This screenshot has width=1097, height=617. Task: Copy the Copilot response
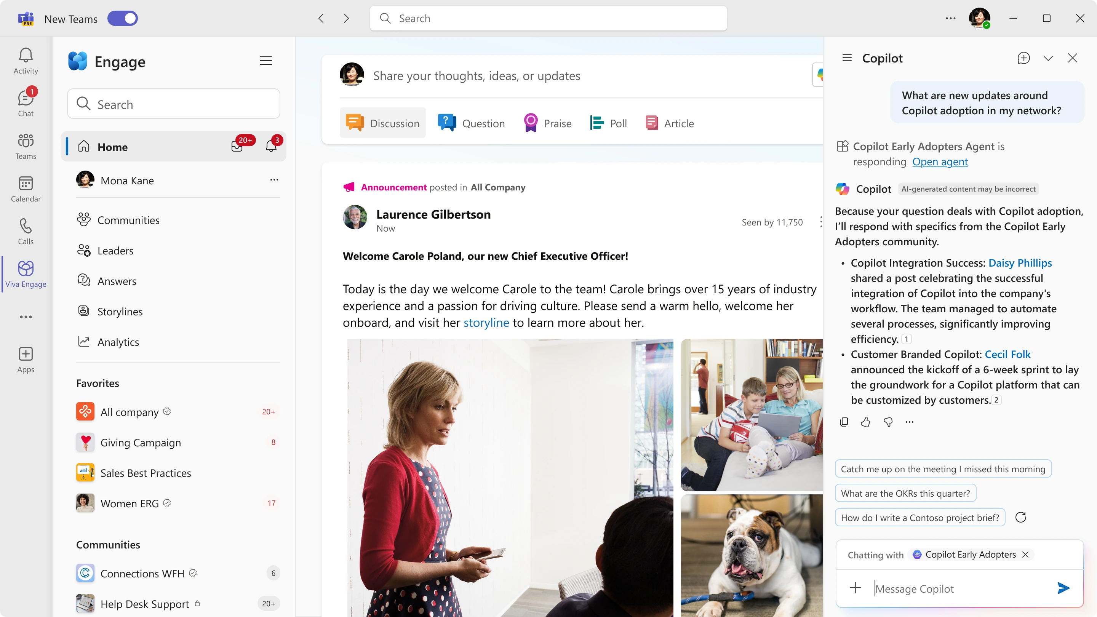(844, 422)
